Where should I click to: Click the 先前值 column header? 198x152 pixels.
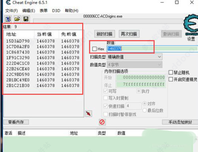[69, 34]
